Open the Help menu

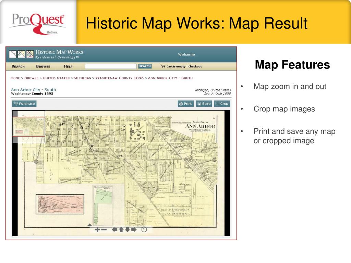(68, 66)
